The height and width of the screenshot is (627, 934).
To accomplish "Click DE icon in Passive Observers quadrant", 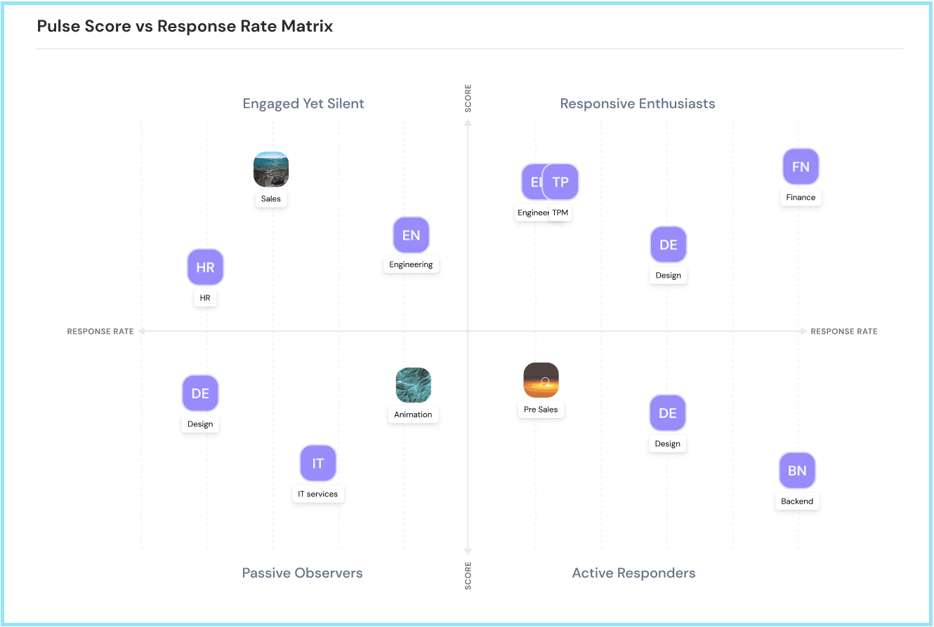I will (200, 393).
